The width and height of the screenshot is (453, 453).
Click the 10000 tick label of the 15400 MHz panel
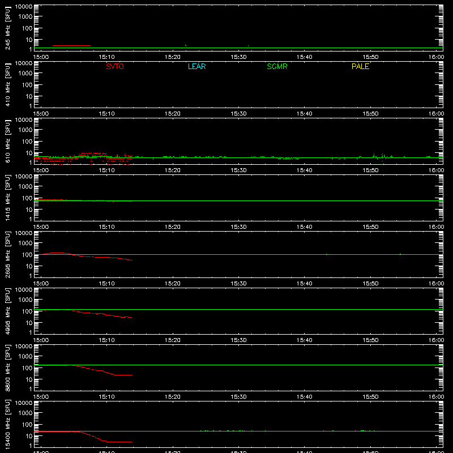pyautogui.click(x=24, y=403)
